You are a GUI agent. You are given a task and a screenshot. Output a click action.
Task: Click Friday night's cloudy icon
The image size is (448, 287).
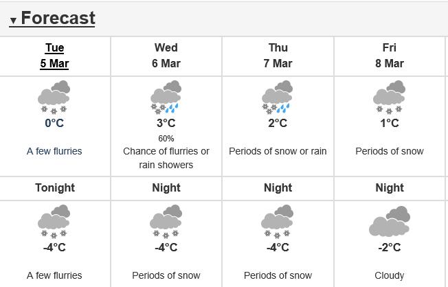[390, 221]
